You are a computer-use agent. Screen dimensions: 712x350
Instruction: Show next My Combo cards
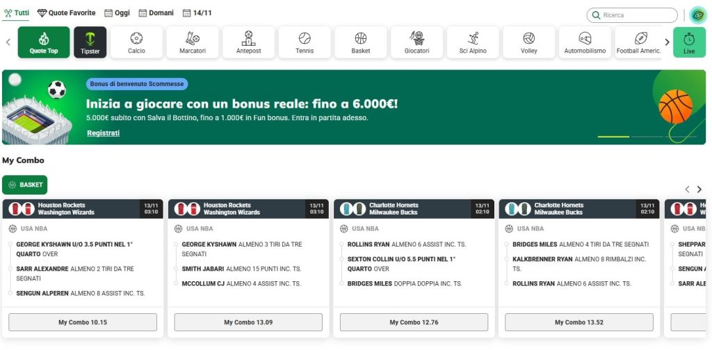[699, 189]
